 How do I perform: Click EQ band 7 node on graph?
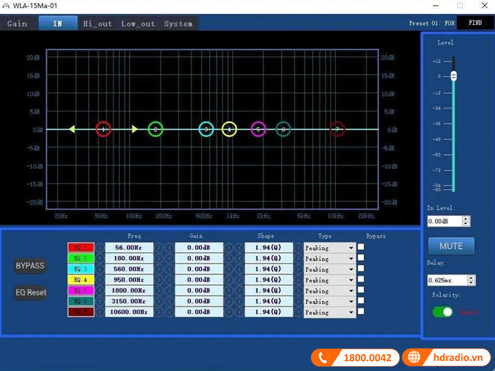pyautogui.click(x=337, y=129)
